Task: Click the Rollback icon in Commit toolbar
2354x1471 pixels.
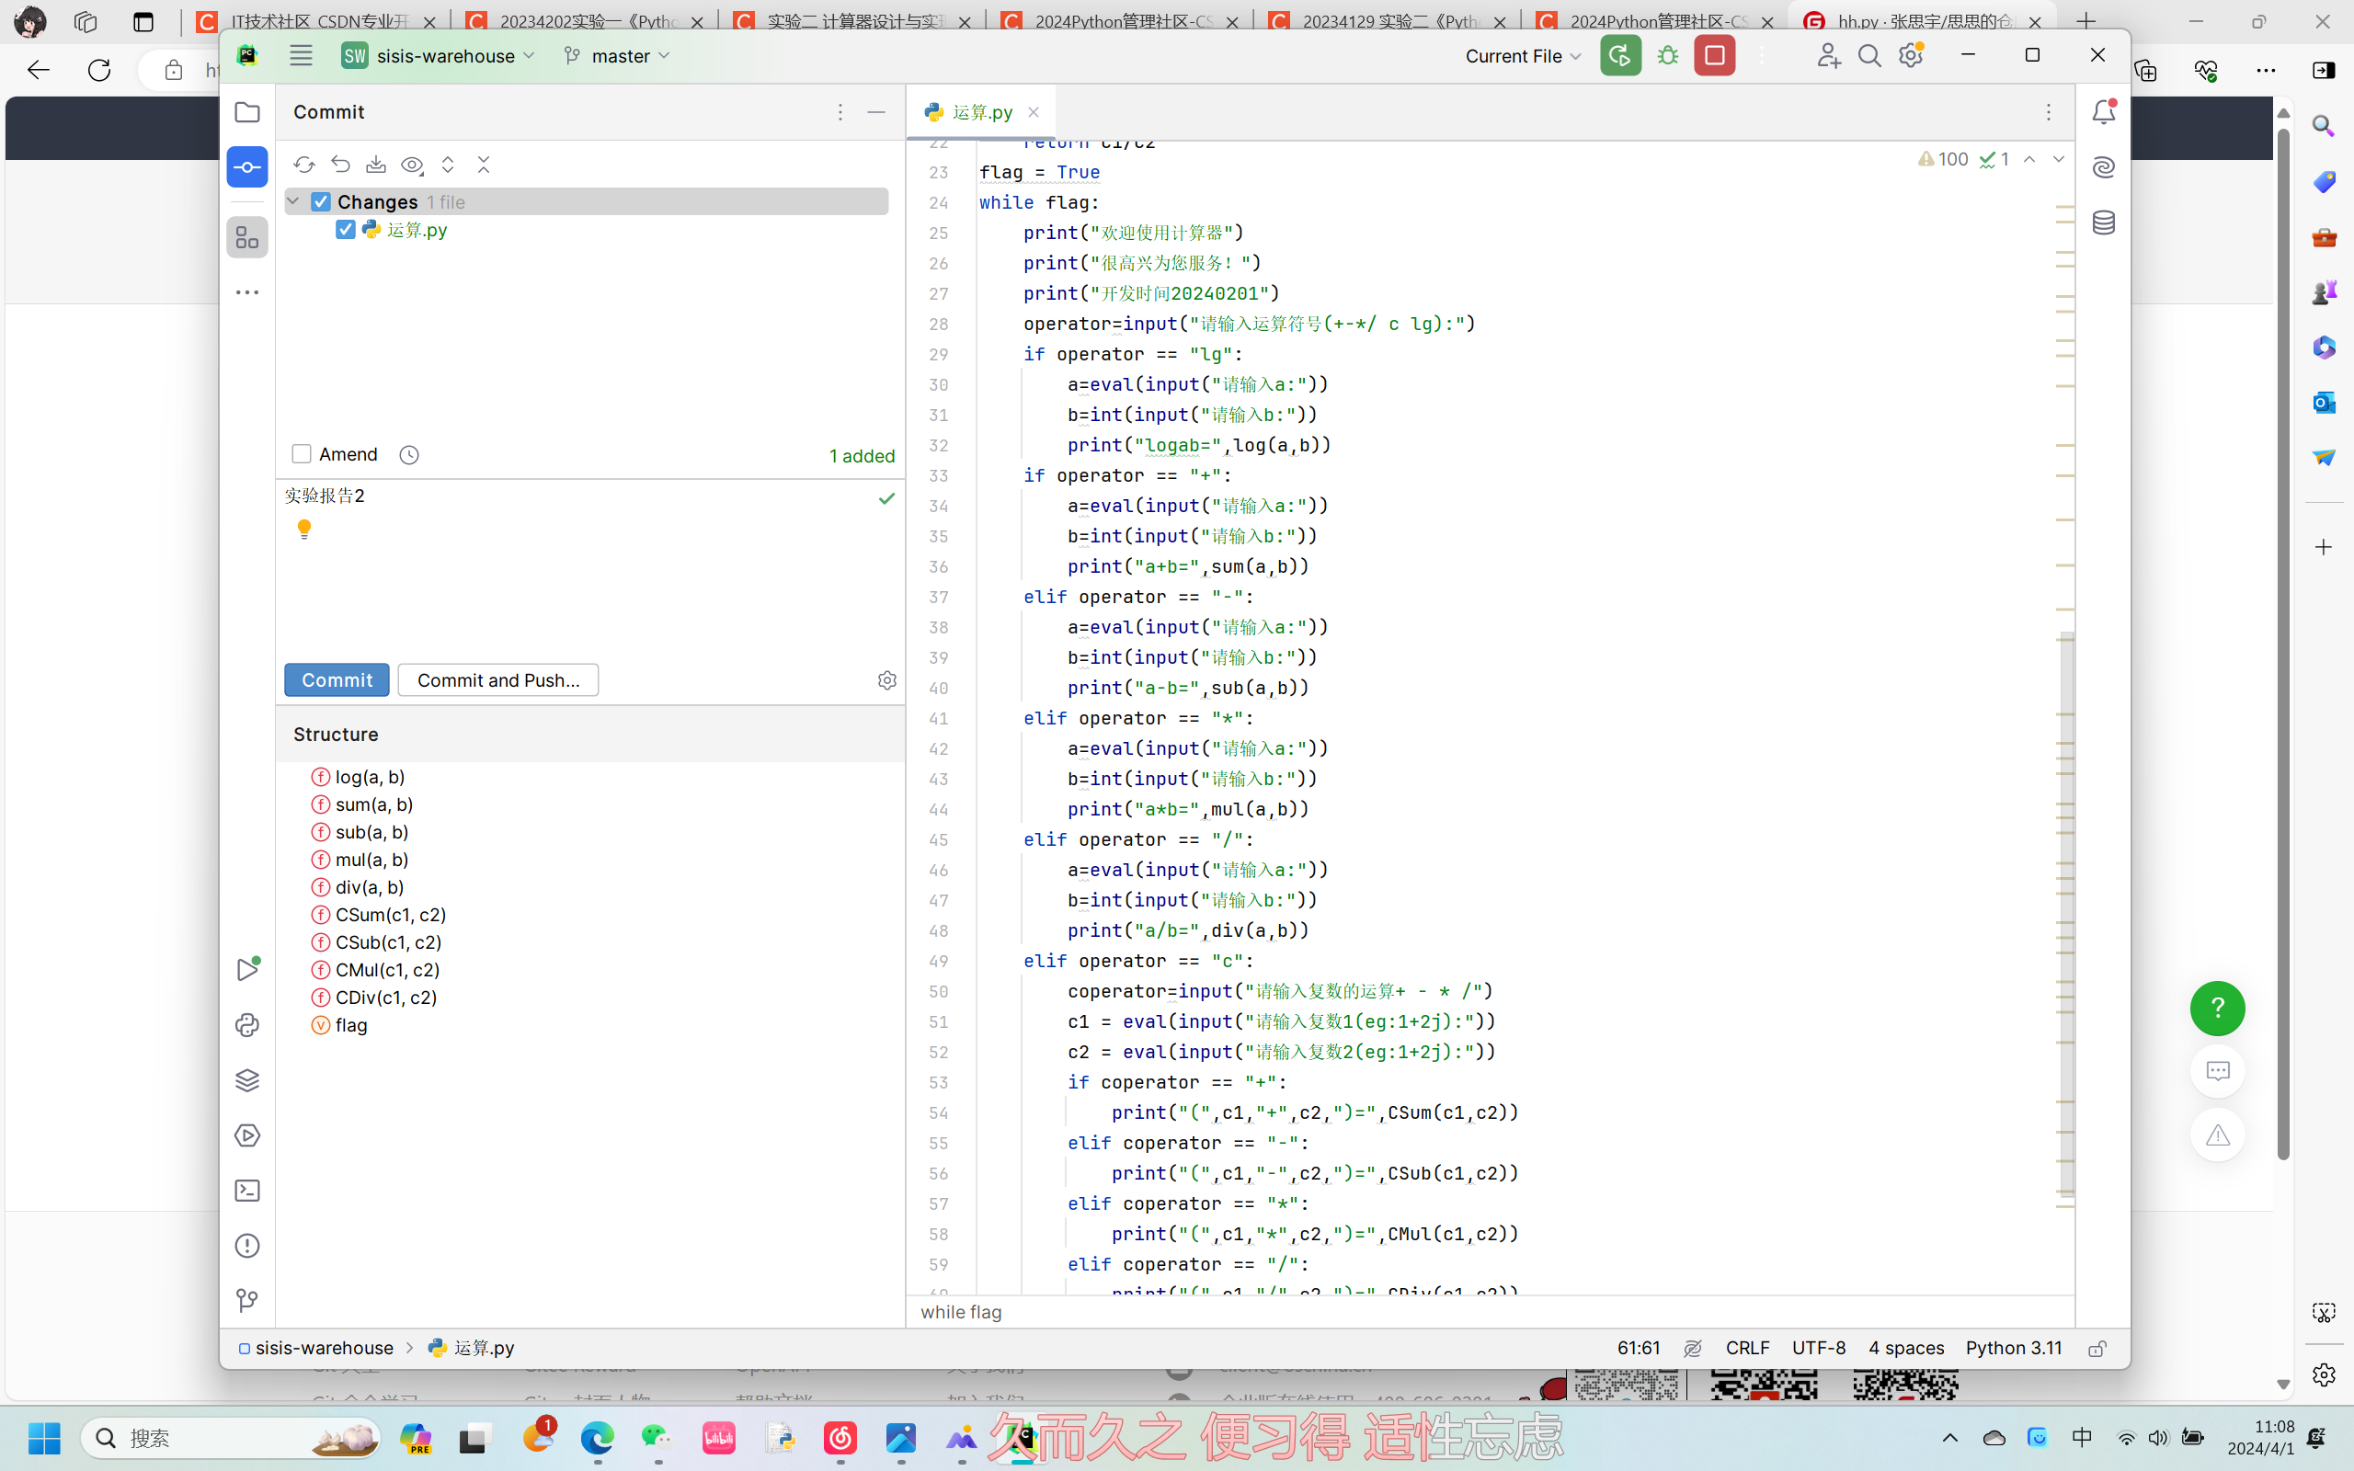Action: click(340, 165)
